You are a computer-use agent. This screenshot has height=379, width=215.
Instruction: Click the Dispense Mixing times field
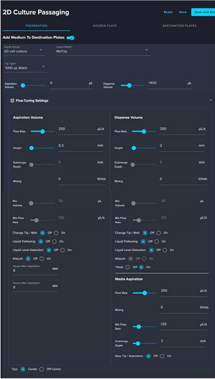(x=183, y=180)
